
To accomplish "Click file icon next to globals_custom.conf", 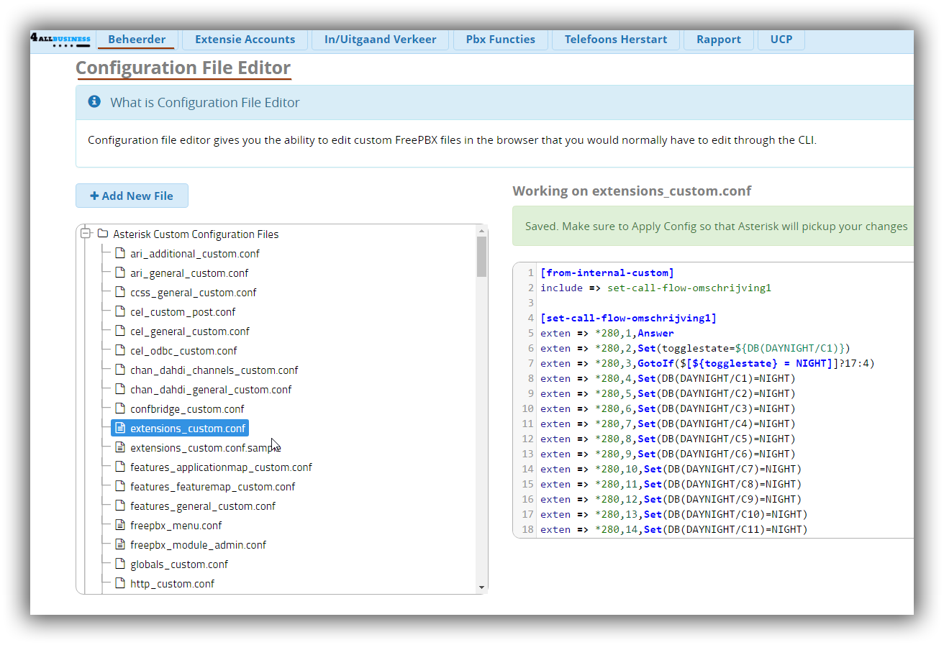I will tap(120, 564).
